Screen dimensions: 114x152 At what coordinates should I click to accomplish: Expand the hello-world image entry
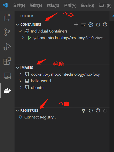click(21, 81)
